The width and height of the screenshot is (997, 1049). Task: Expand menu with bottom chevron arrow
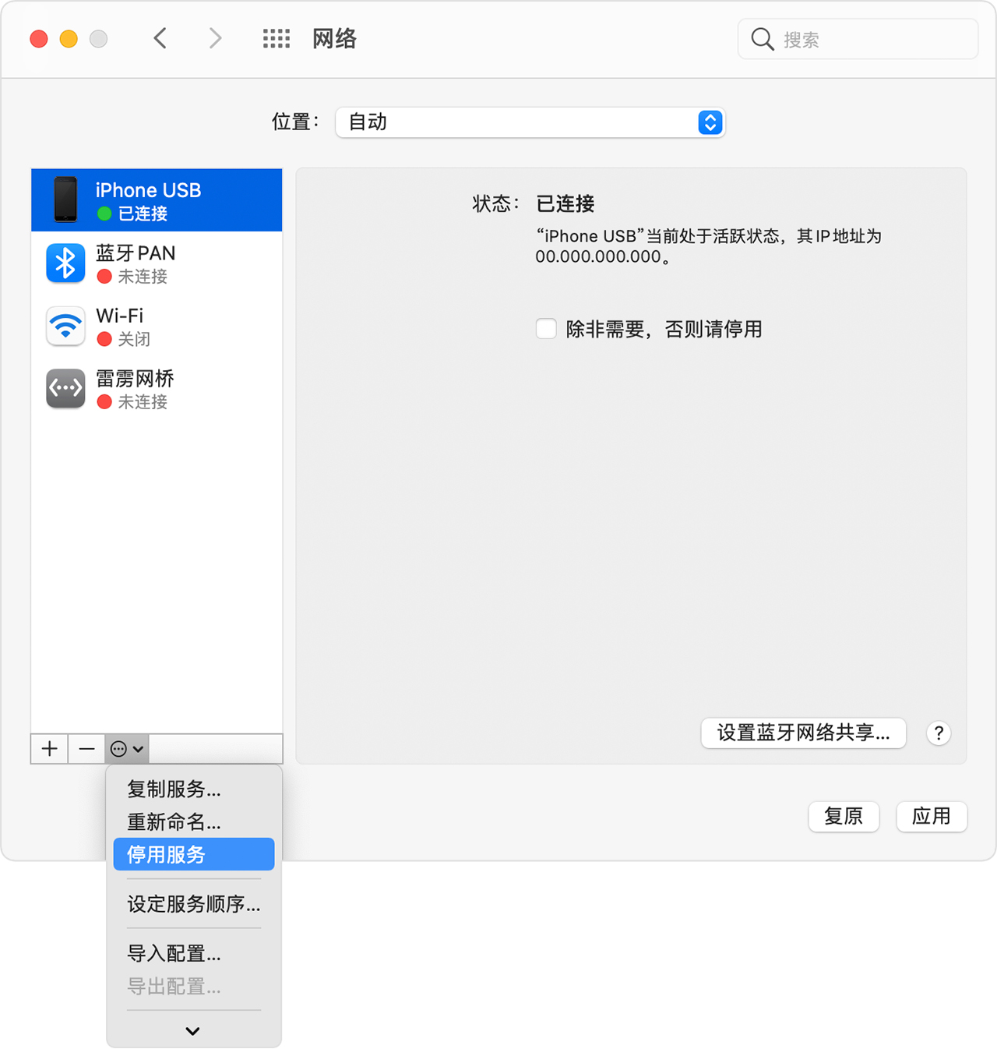[193, 1031]
